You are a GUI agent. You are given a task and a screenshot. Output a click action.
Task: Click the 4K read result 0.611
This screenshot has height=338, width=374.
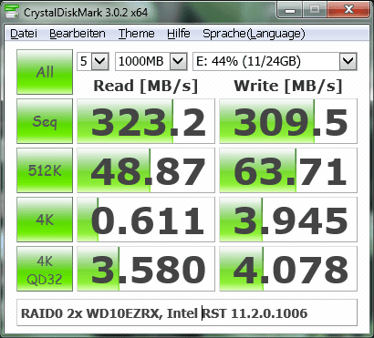tap(146, 220)
